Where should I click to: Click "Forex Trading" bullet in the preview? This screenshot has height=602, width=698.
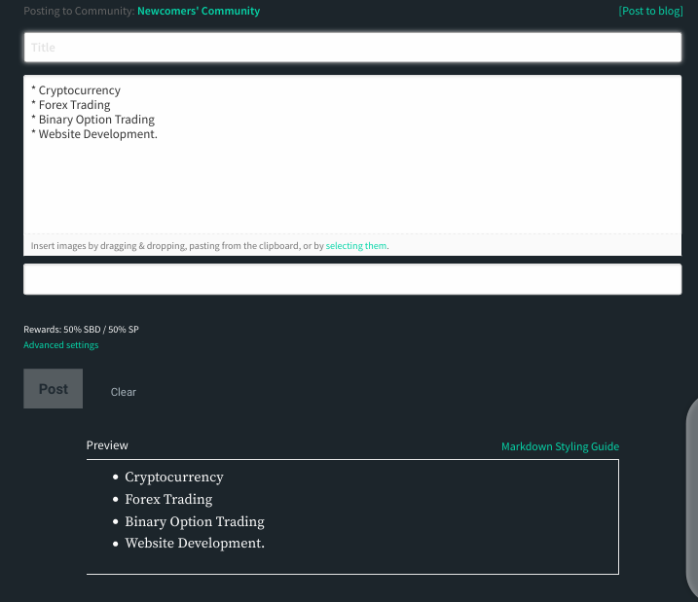coord(168,499)
